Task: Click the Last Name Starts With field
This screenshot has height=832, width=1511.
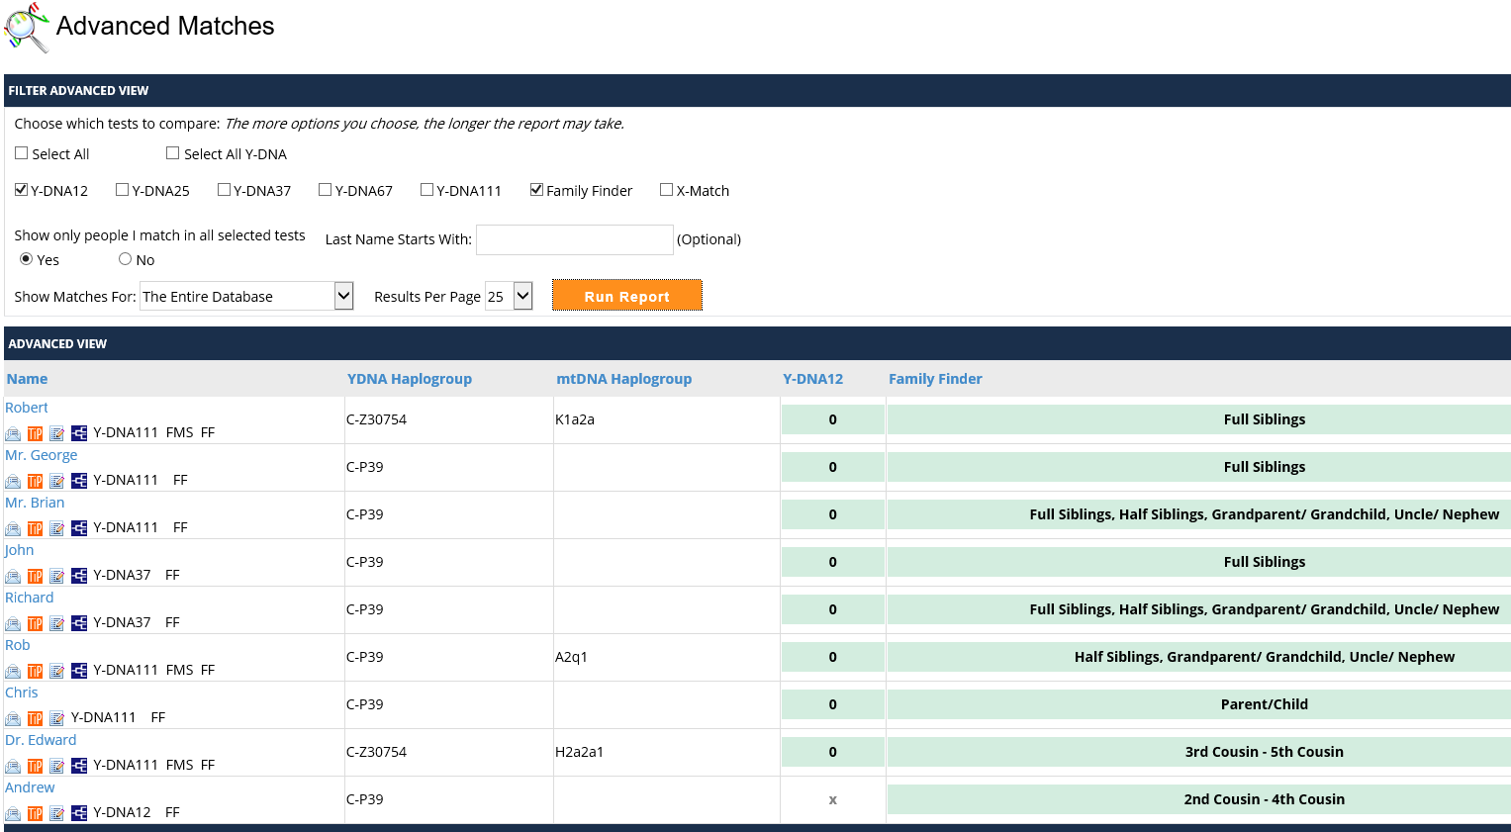Action: (x=574, y=239)
